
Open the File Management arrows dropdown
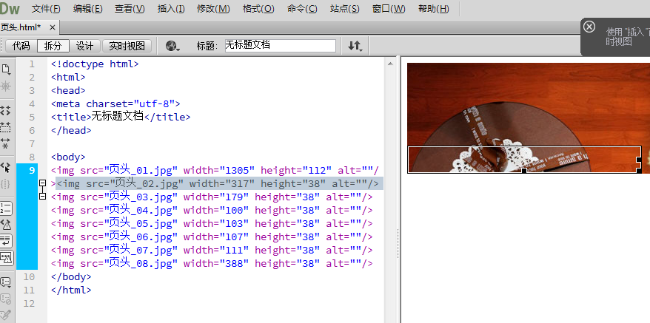pos(355,46)
